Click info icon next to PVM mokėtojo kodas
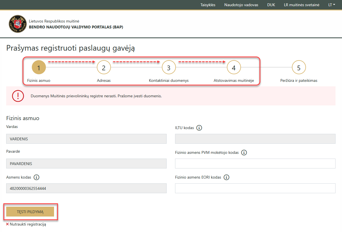The height and width of the screenshot is (232, 342). click(244, 153)
